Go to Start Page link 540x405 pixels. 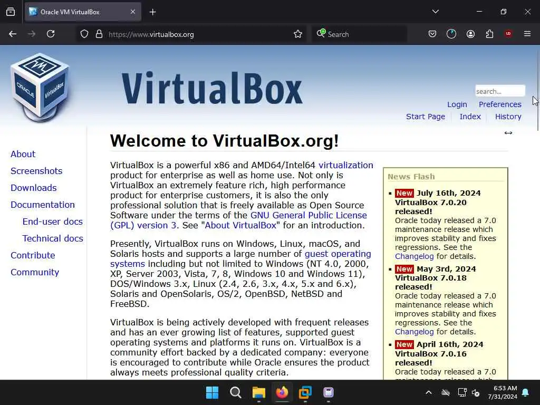click(x=426, y=117)
